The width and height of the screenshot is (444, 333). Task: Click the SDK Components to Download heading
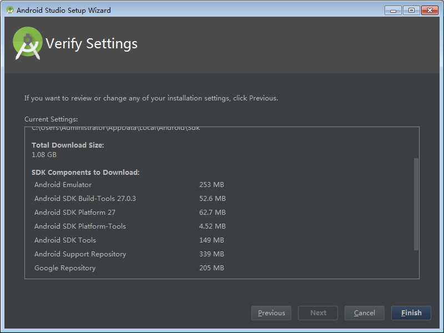click(x=85, y=173)
